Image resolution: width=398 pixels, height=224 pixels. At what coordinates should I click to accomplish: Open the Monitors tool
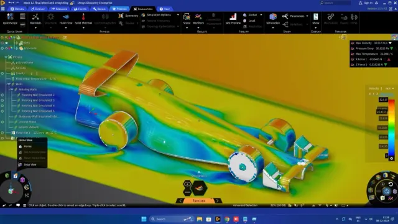198,19
